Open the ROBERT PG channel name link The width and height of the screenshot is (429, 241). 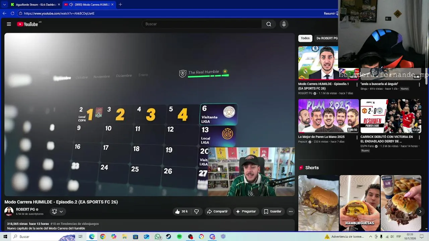click(25, 210)
